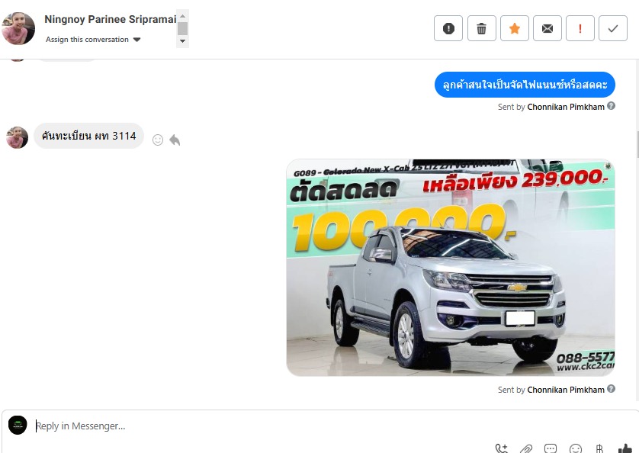Open emoji picker in reply toolbar
This screenshot has width=639, height=453.
point(576,448)
